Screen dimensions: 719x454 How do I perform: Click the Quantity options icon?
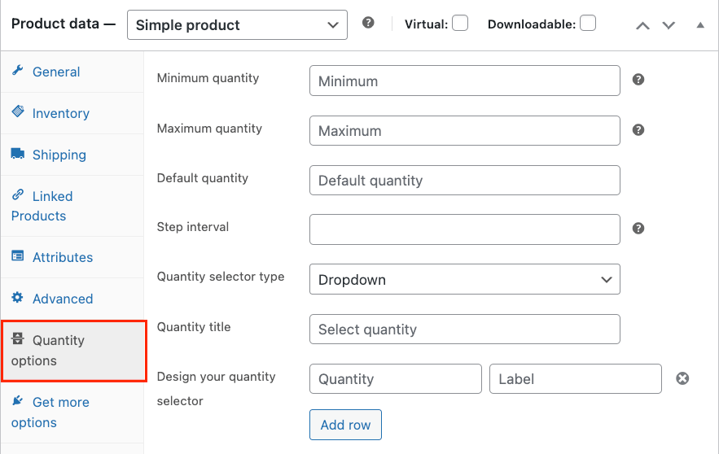(x=17, y=338)
